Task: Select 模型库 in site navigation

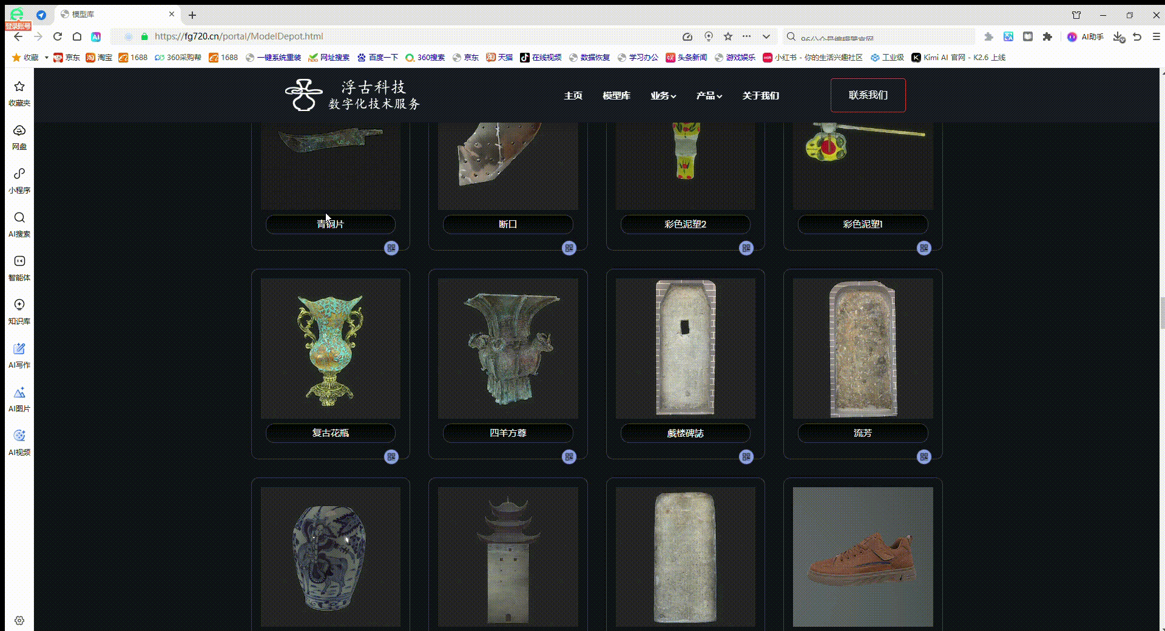Action: point(616,96)
